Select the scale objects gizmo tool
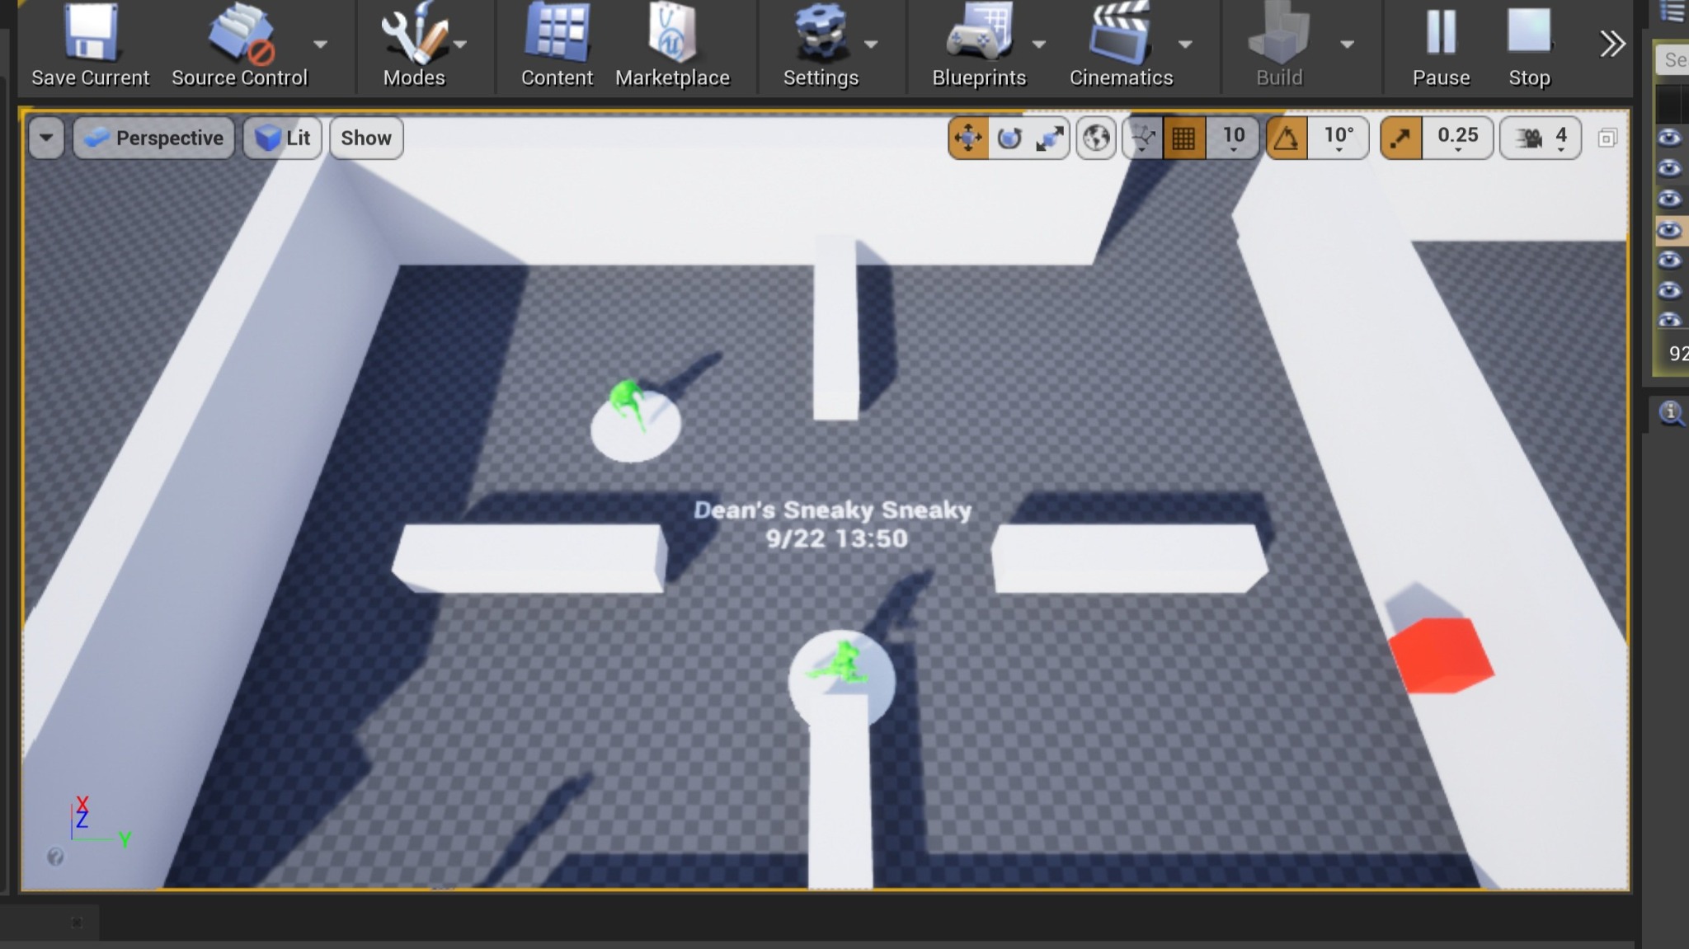The width and height of the screenshot is (1689, 949). coord(1049,138)
